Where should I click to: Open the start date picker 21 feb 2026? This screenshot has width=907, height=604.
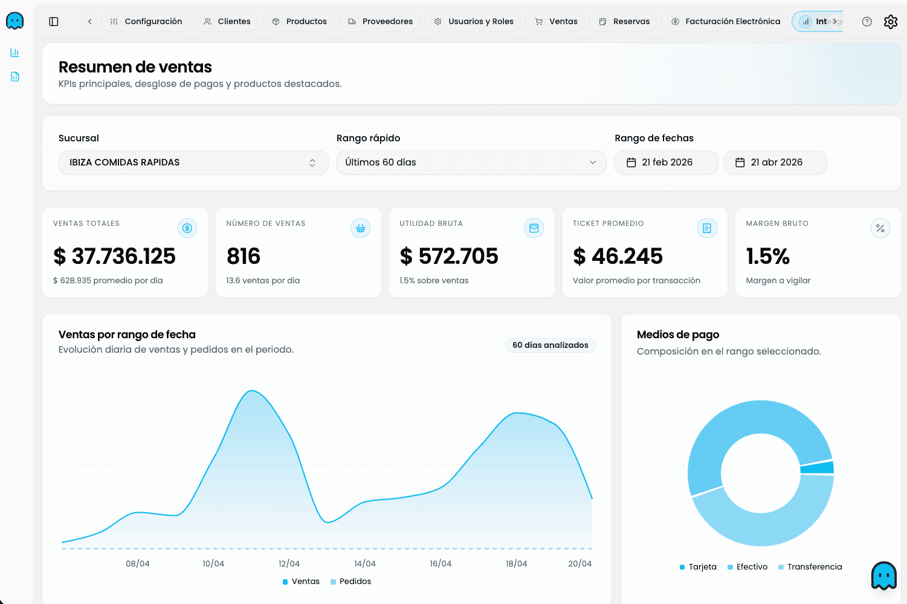(666, 162)
